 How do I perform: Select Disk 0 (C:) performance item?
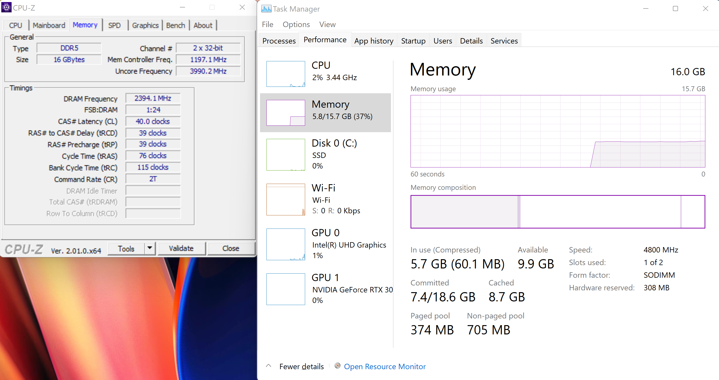click(x=325, y=154)
